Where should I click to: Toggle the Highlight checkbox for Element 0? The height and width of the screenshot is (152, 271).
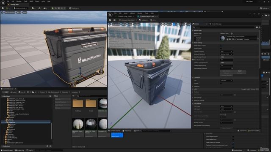(195, 38)
